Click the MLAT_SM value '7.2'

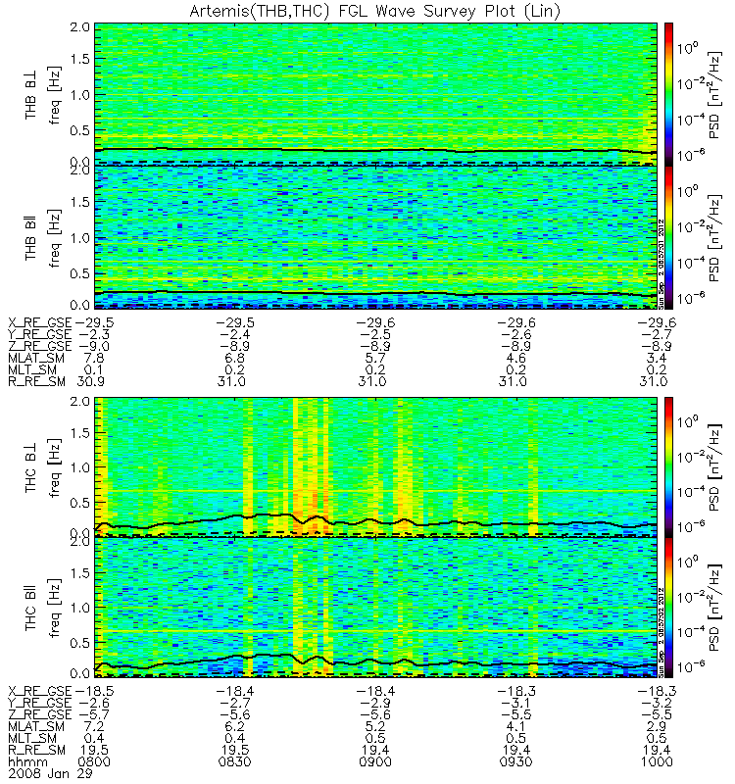pyautogui.click(x=94, y=726)
